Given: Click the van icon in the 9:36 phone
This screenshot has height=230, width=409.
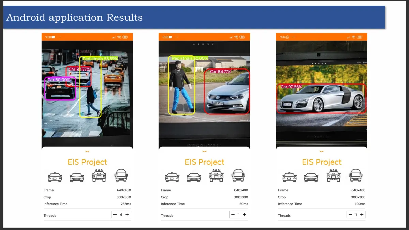Looking at the screenshot, I should [238, 175].
